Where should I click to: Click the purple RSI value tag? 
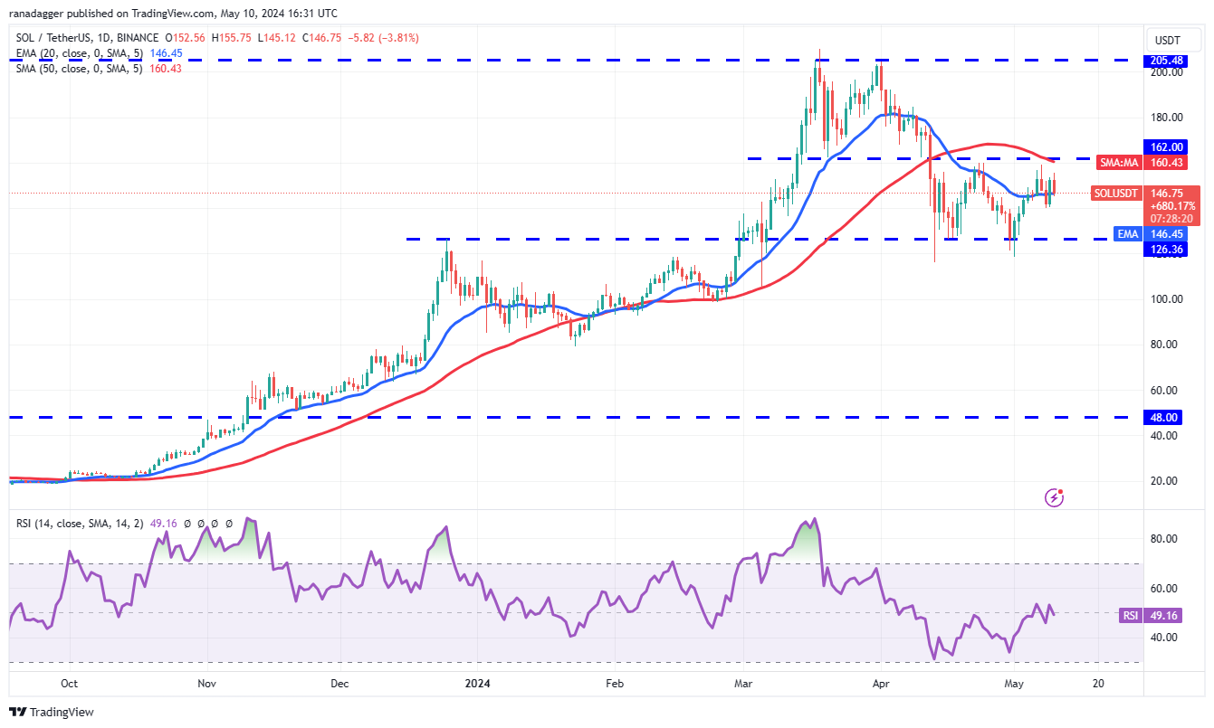(x=1129, y=615)
